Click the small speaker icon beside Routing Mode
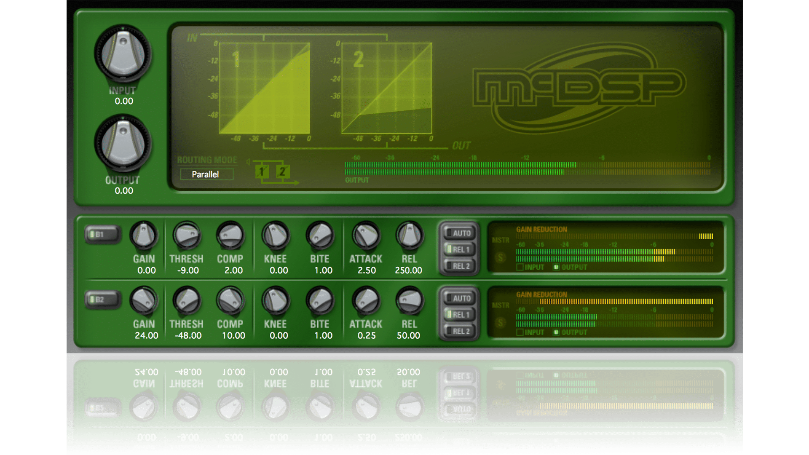Screen dimensions: 809x455 tap(249, 161)
